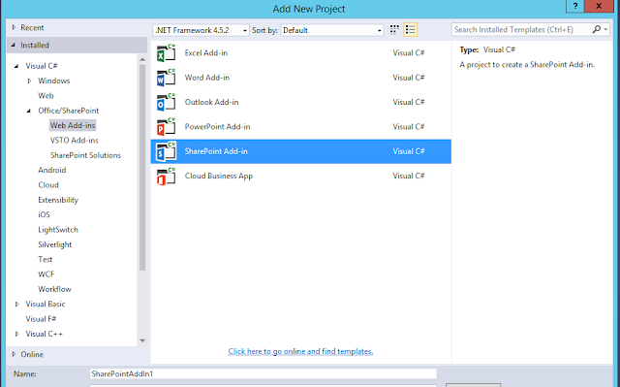Select the Workflow category
Image resolution: width=620 pixels, height=387 pixels.
(x=54, y=289)
